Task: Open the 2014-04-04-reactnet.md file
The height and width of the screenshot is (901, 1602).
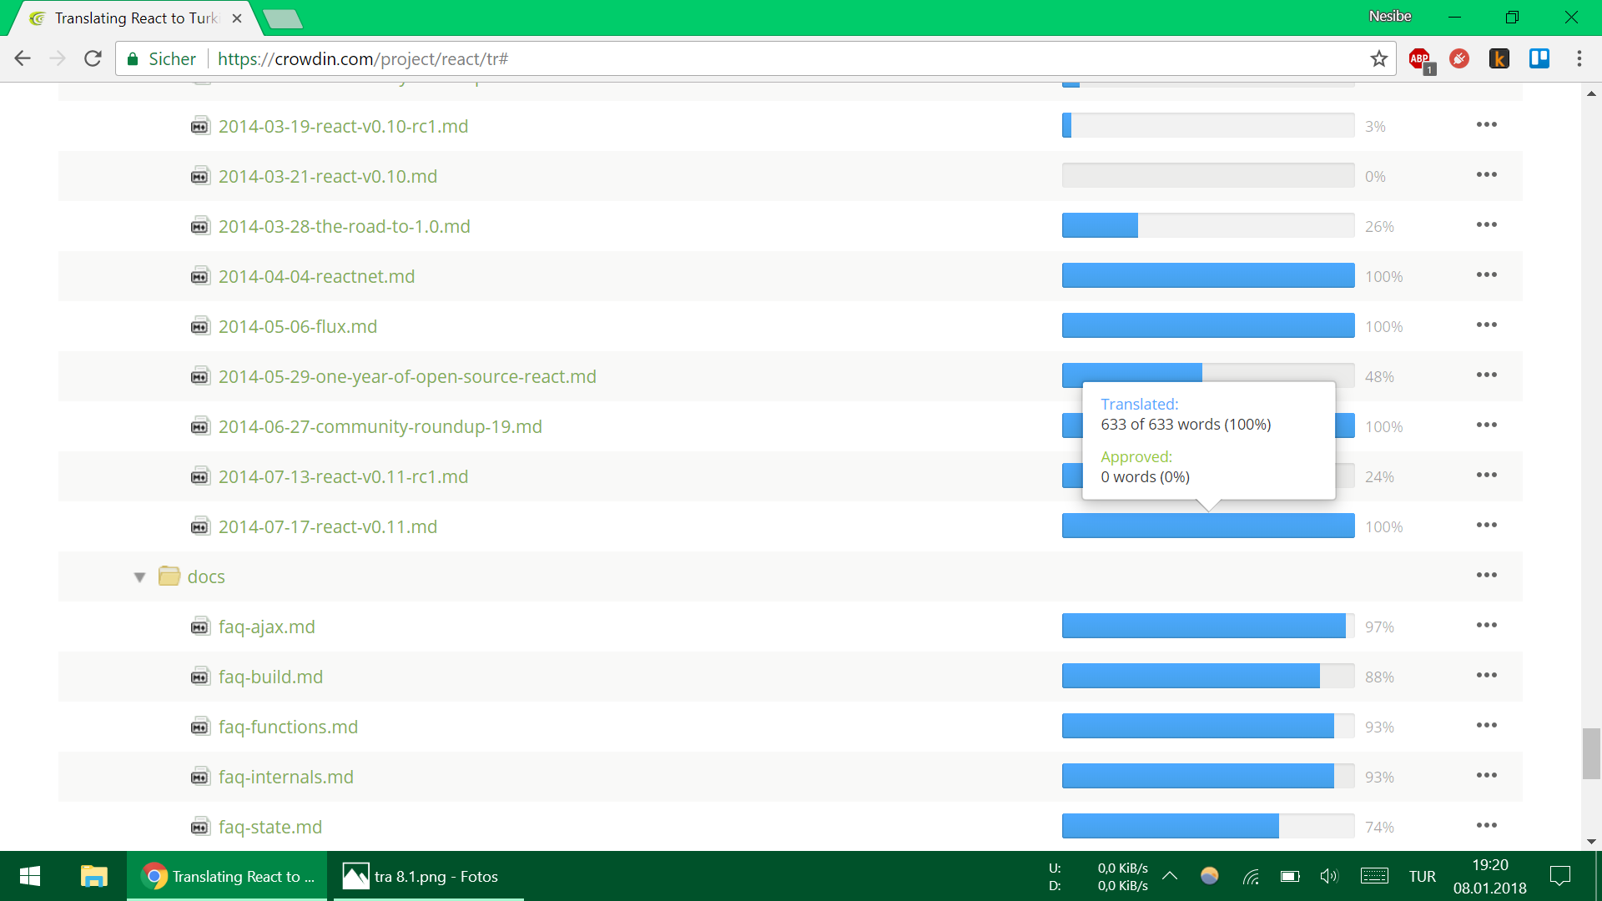Action: pos(316,276)
